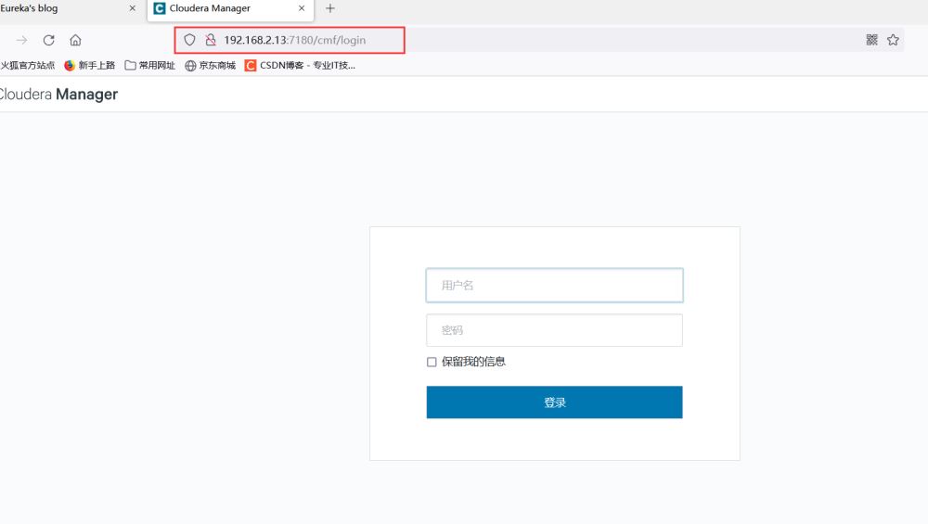Screen dimensions: 928x524
Task: Open the 常用网址 bookmarks folder
Action: click(x=150, y=66)
